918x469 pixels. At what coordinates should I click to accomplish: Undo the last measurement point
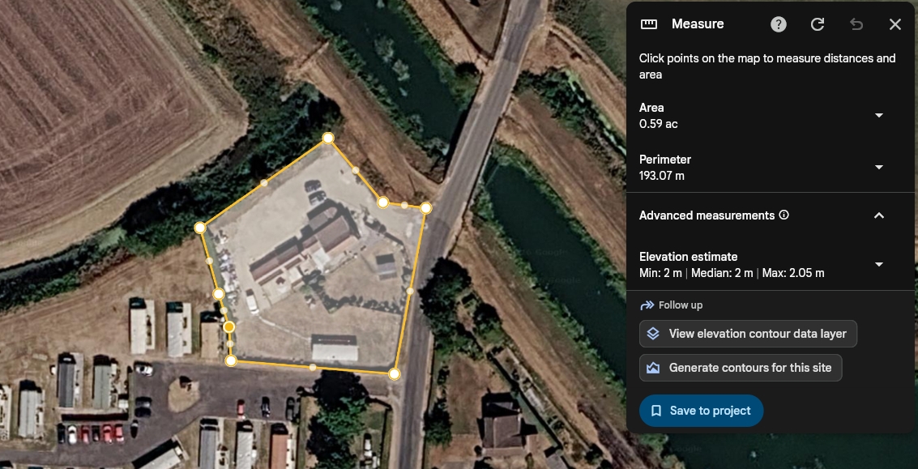tap(856, 24)
